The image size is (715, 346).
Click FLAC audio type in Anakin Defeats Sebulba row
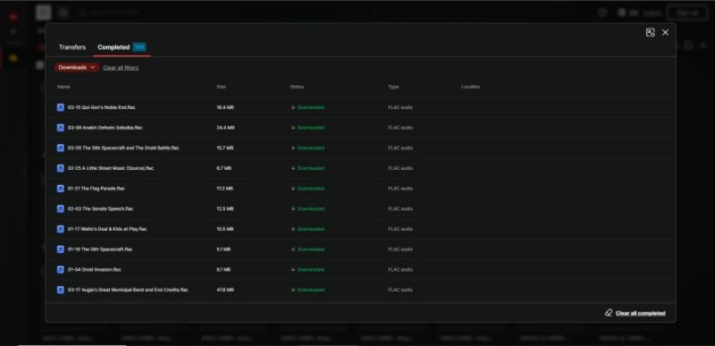click(400, 128)
